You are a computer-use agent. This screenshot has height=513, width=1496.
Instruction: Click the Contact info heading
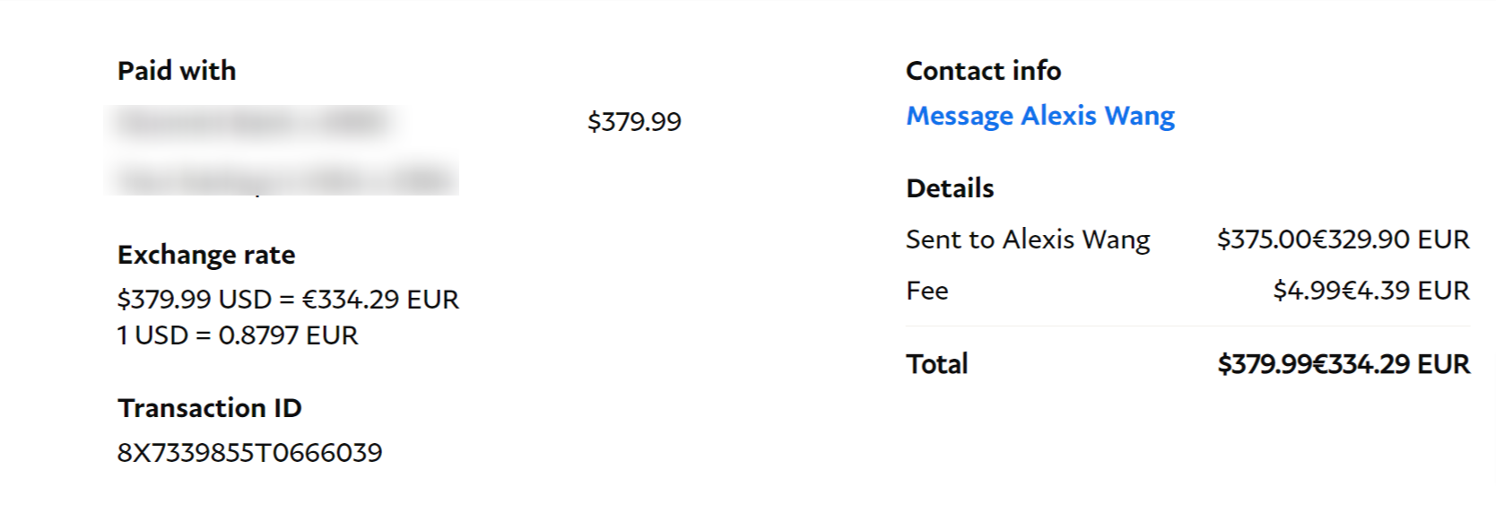983,71
